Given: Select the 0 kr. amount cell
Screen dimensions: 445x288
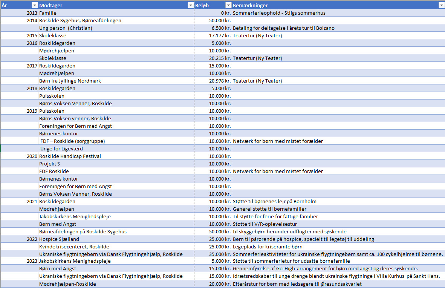Looking at the screenshot, I should 213,13.
